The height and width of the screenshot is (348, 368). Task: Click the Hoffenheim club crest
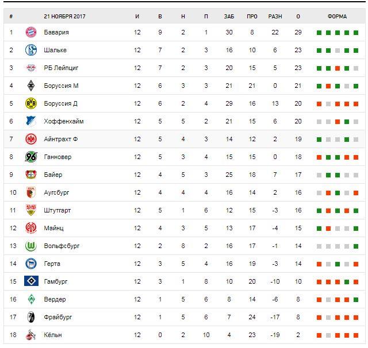[x=30, y=121]
